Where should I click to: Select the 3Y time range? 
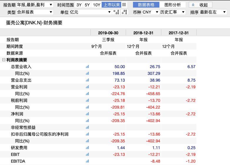pyautogui.click(x=79, y=5)
